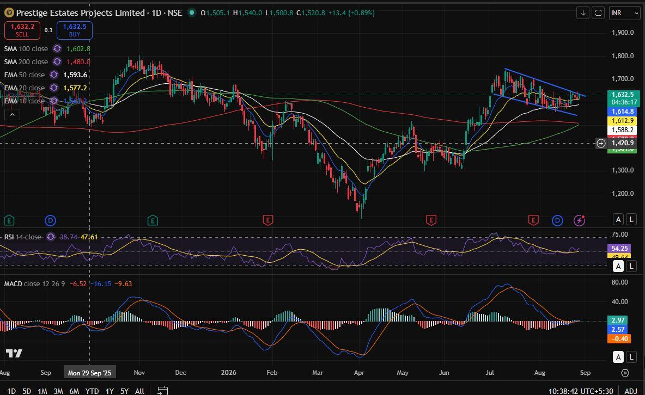Toggle log scale L on price pane

(631, 219)
